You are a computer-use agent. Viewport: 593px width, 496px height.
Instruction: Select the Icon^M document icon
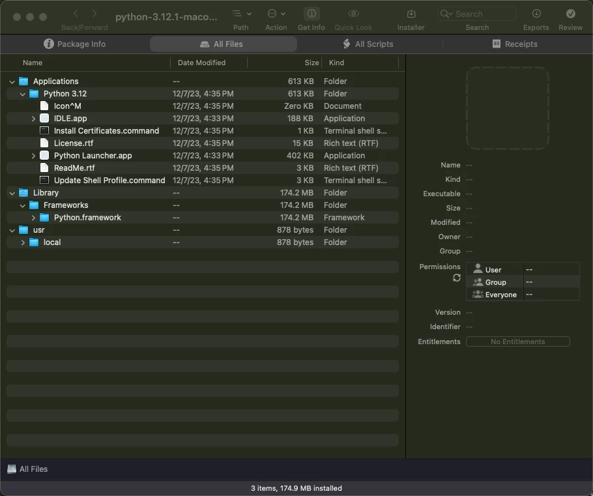(x=44, y=106)
